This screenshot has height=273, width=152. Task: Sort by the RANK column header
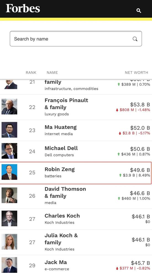31,73
